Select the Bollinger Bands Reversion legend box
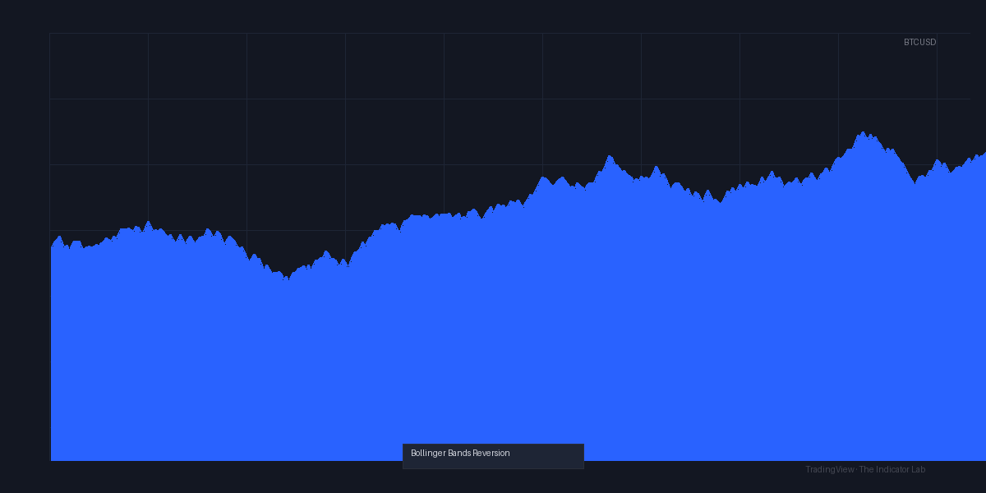 (x=493, y=456)
